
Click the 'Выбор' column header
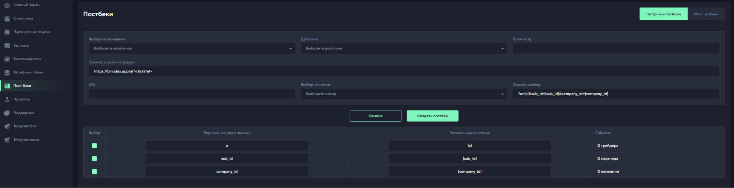pos(94,133)
